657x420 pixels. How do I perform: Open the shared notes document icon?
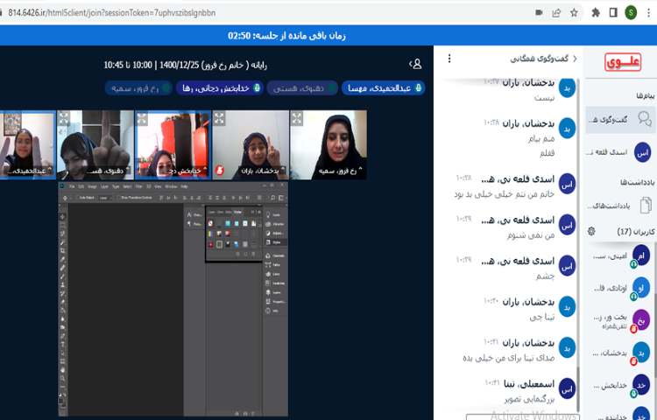pyautogui.click(x=645, y=205)
